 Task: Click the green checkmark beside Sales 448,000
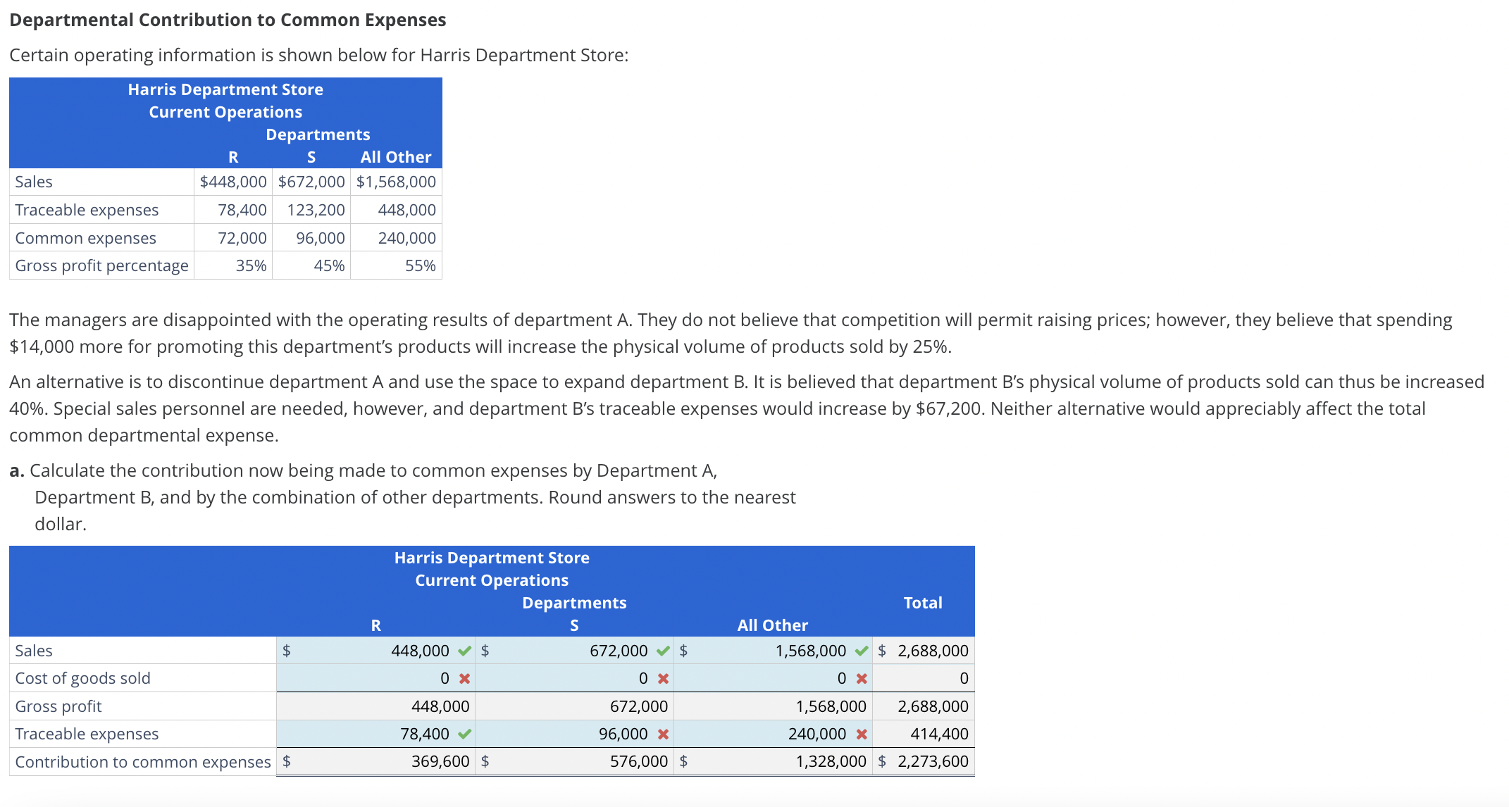464,651
